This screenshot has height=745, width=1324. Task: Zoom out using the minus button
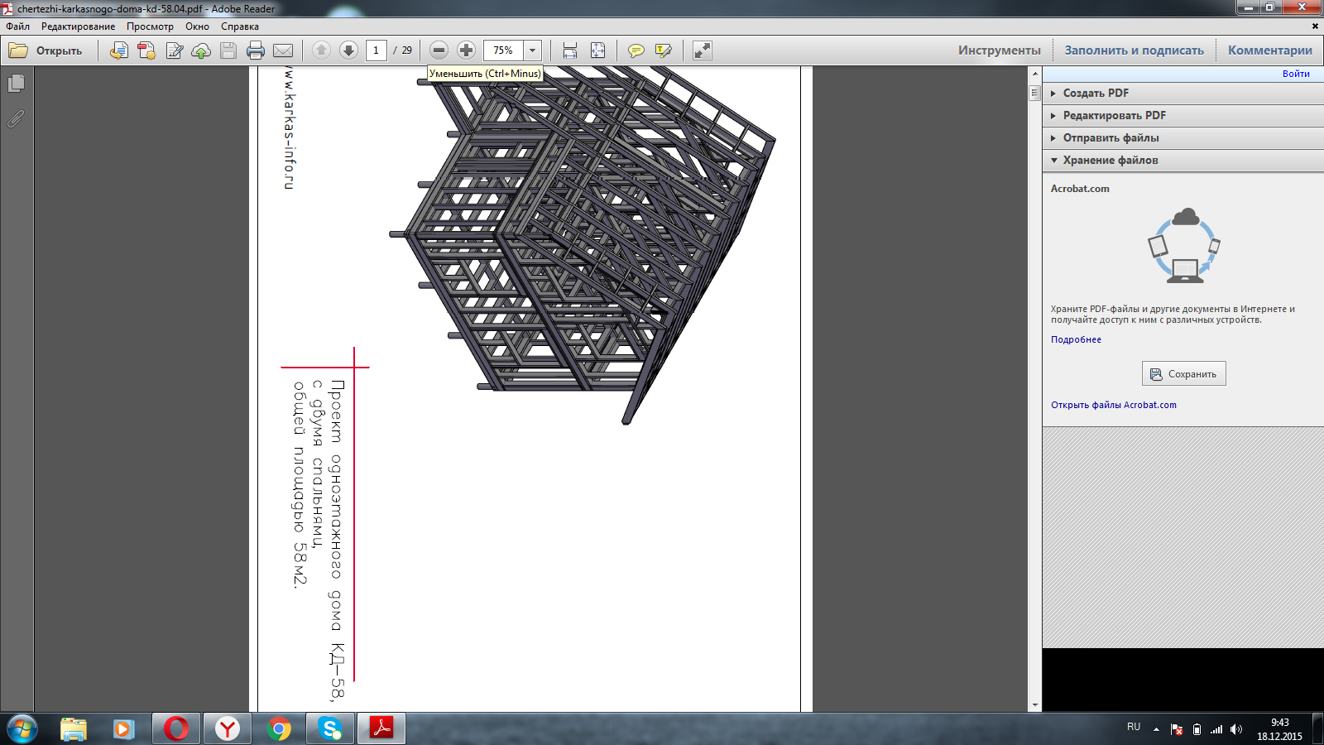pyautogui.click(x=439, y=50)
